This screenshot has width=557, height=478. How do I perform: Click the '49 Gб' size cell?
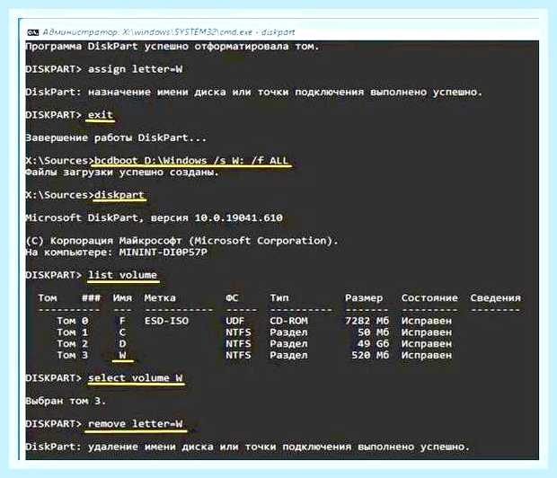374,343
